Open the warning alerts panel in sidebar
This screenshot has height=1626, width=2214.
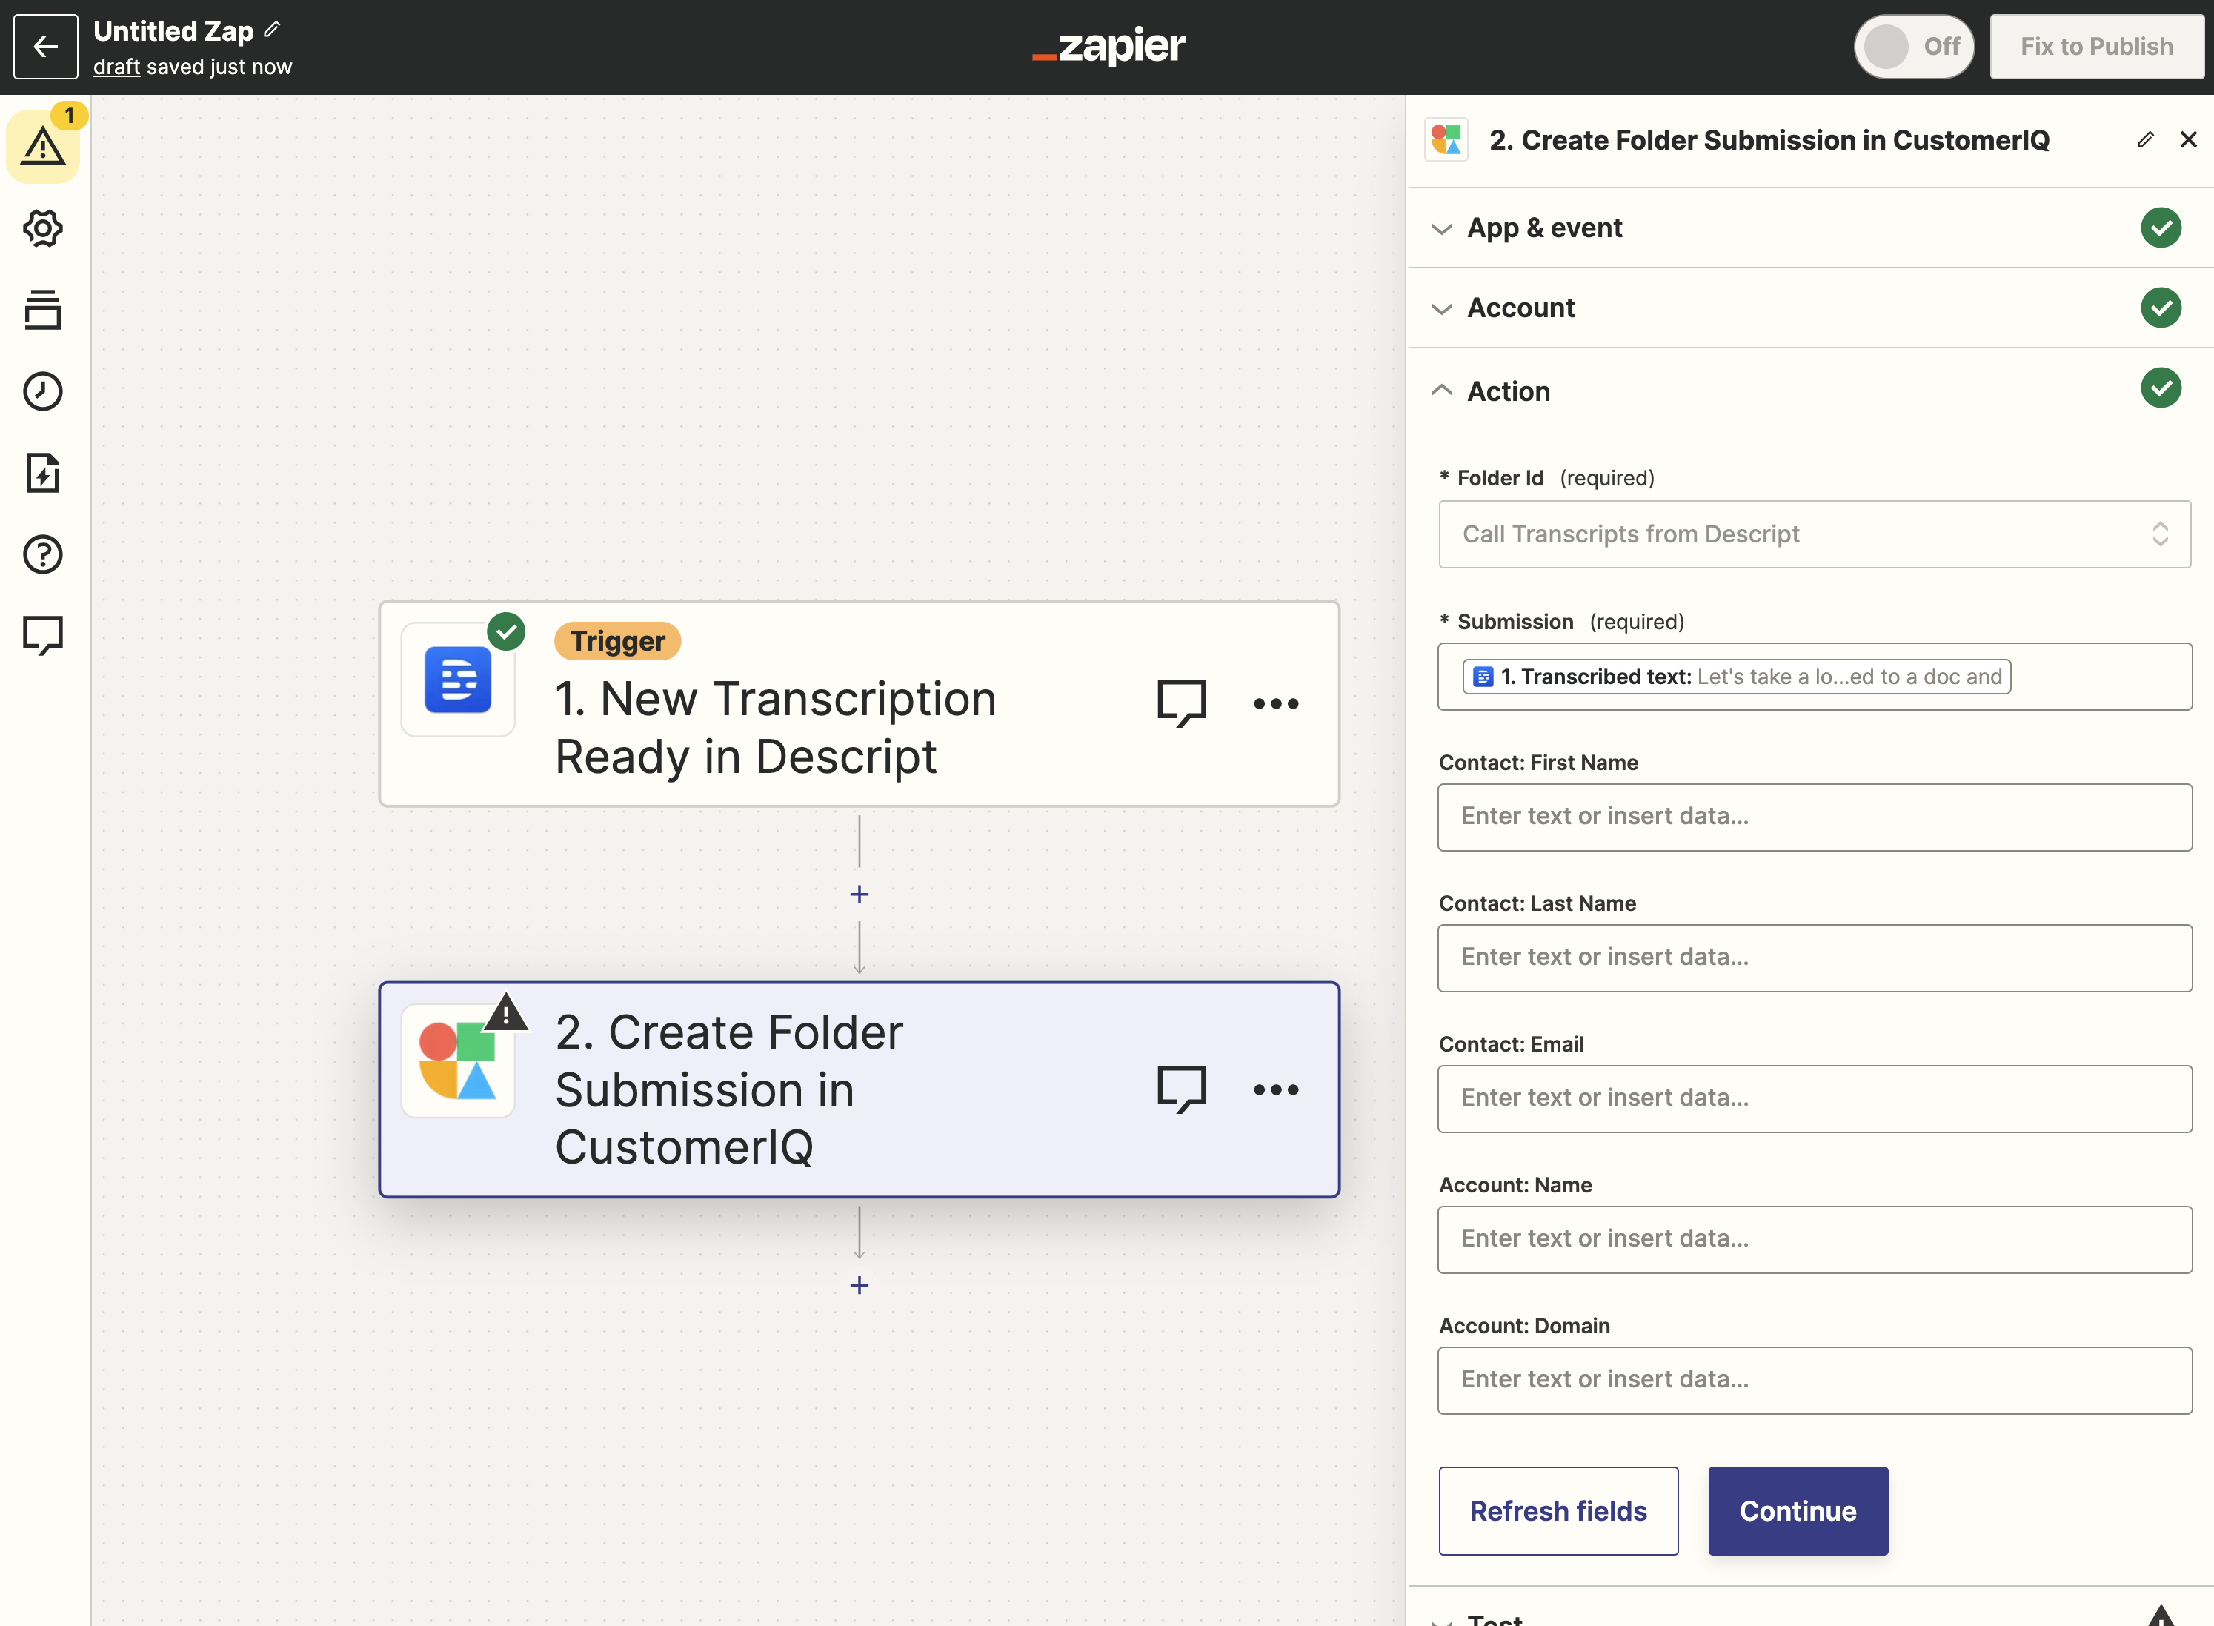tap(42, 147)
